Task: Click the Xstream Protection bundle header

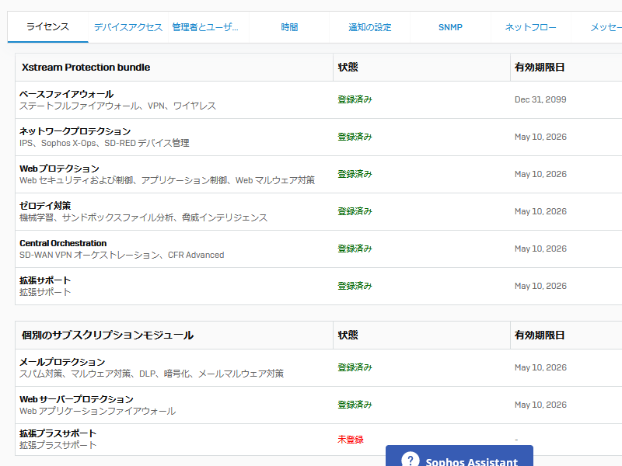Action: (86, 68)
